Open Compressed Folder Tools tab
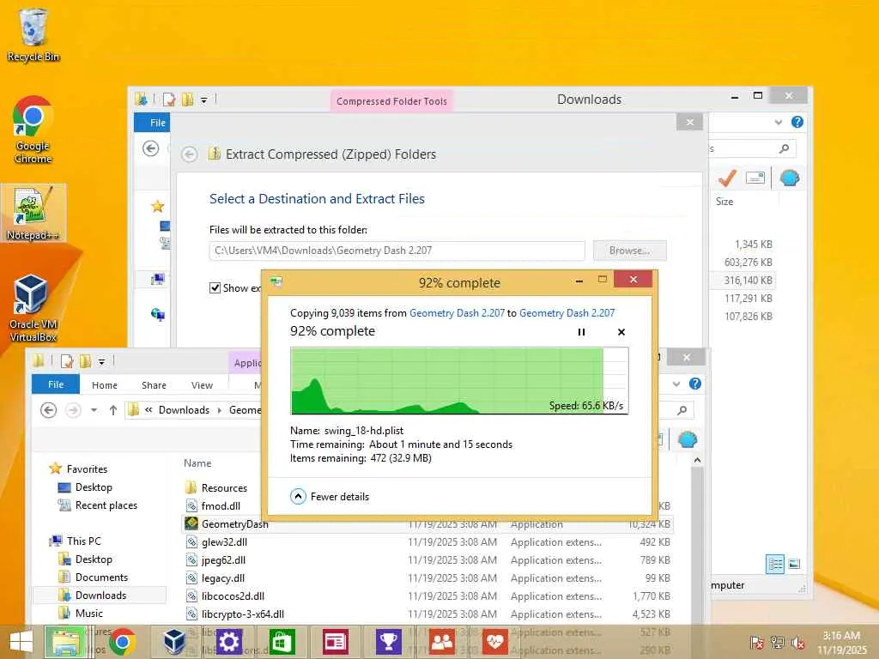The height and width of the screenshot is (659, 879). (x=391, y=101)
